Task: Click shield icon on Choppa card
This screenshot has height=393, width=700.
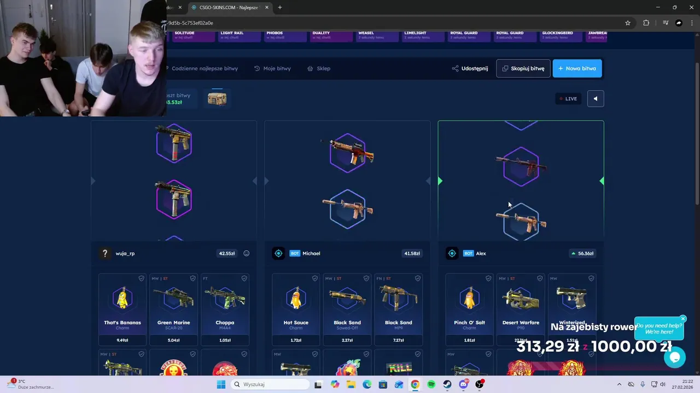Action: [243, 278]
